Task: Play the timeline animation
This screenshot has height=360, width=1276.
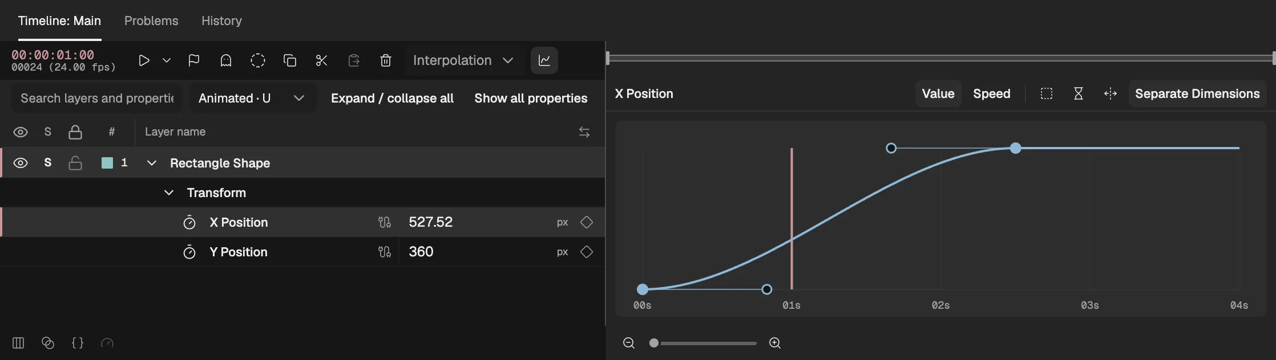Action: [144, 60]
